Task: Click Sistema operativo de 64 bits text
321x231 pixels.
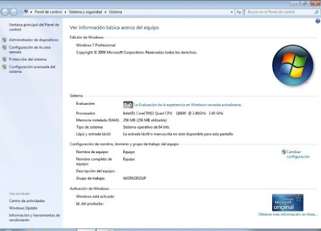Action: click(146, 127)
